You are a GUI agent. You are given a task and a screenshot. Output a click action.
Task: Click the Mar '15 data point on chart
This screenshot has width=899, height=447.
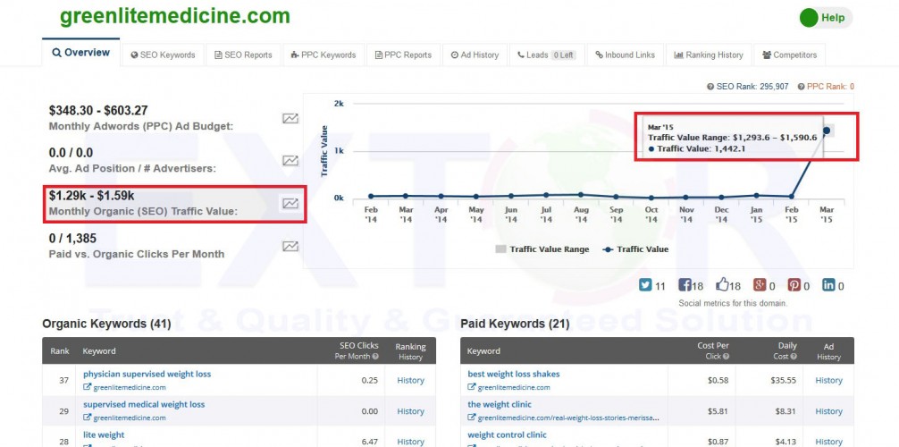(827, 131)
